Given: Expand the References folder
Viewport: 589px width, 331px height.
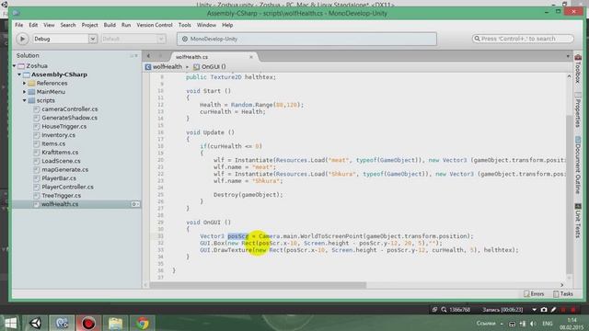Looking at the screenshot, I should point(25,83).
